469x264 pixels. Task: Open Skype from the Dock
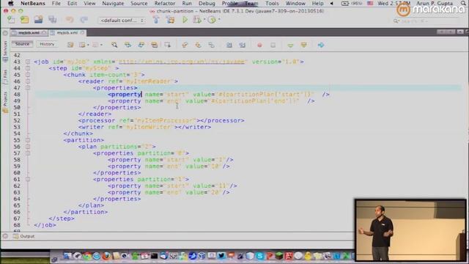pyautogui.click(x=259, y=256)
